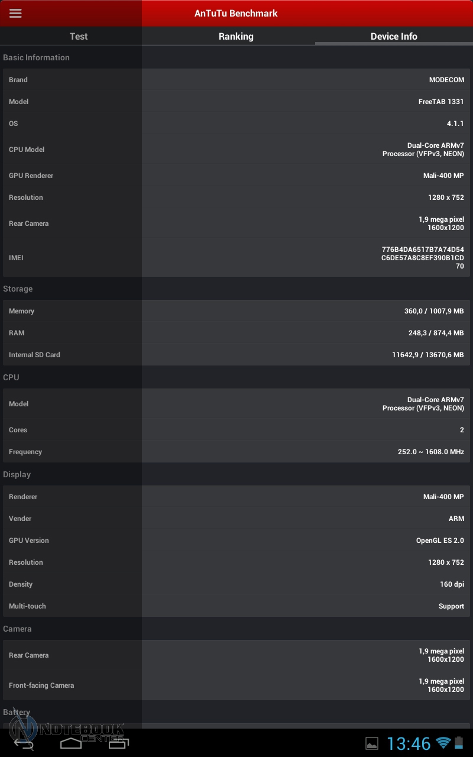Select the RAM storage row
Screen dimensions: 473x757
pyautogui.click(x=237, y=333)
